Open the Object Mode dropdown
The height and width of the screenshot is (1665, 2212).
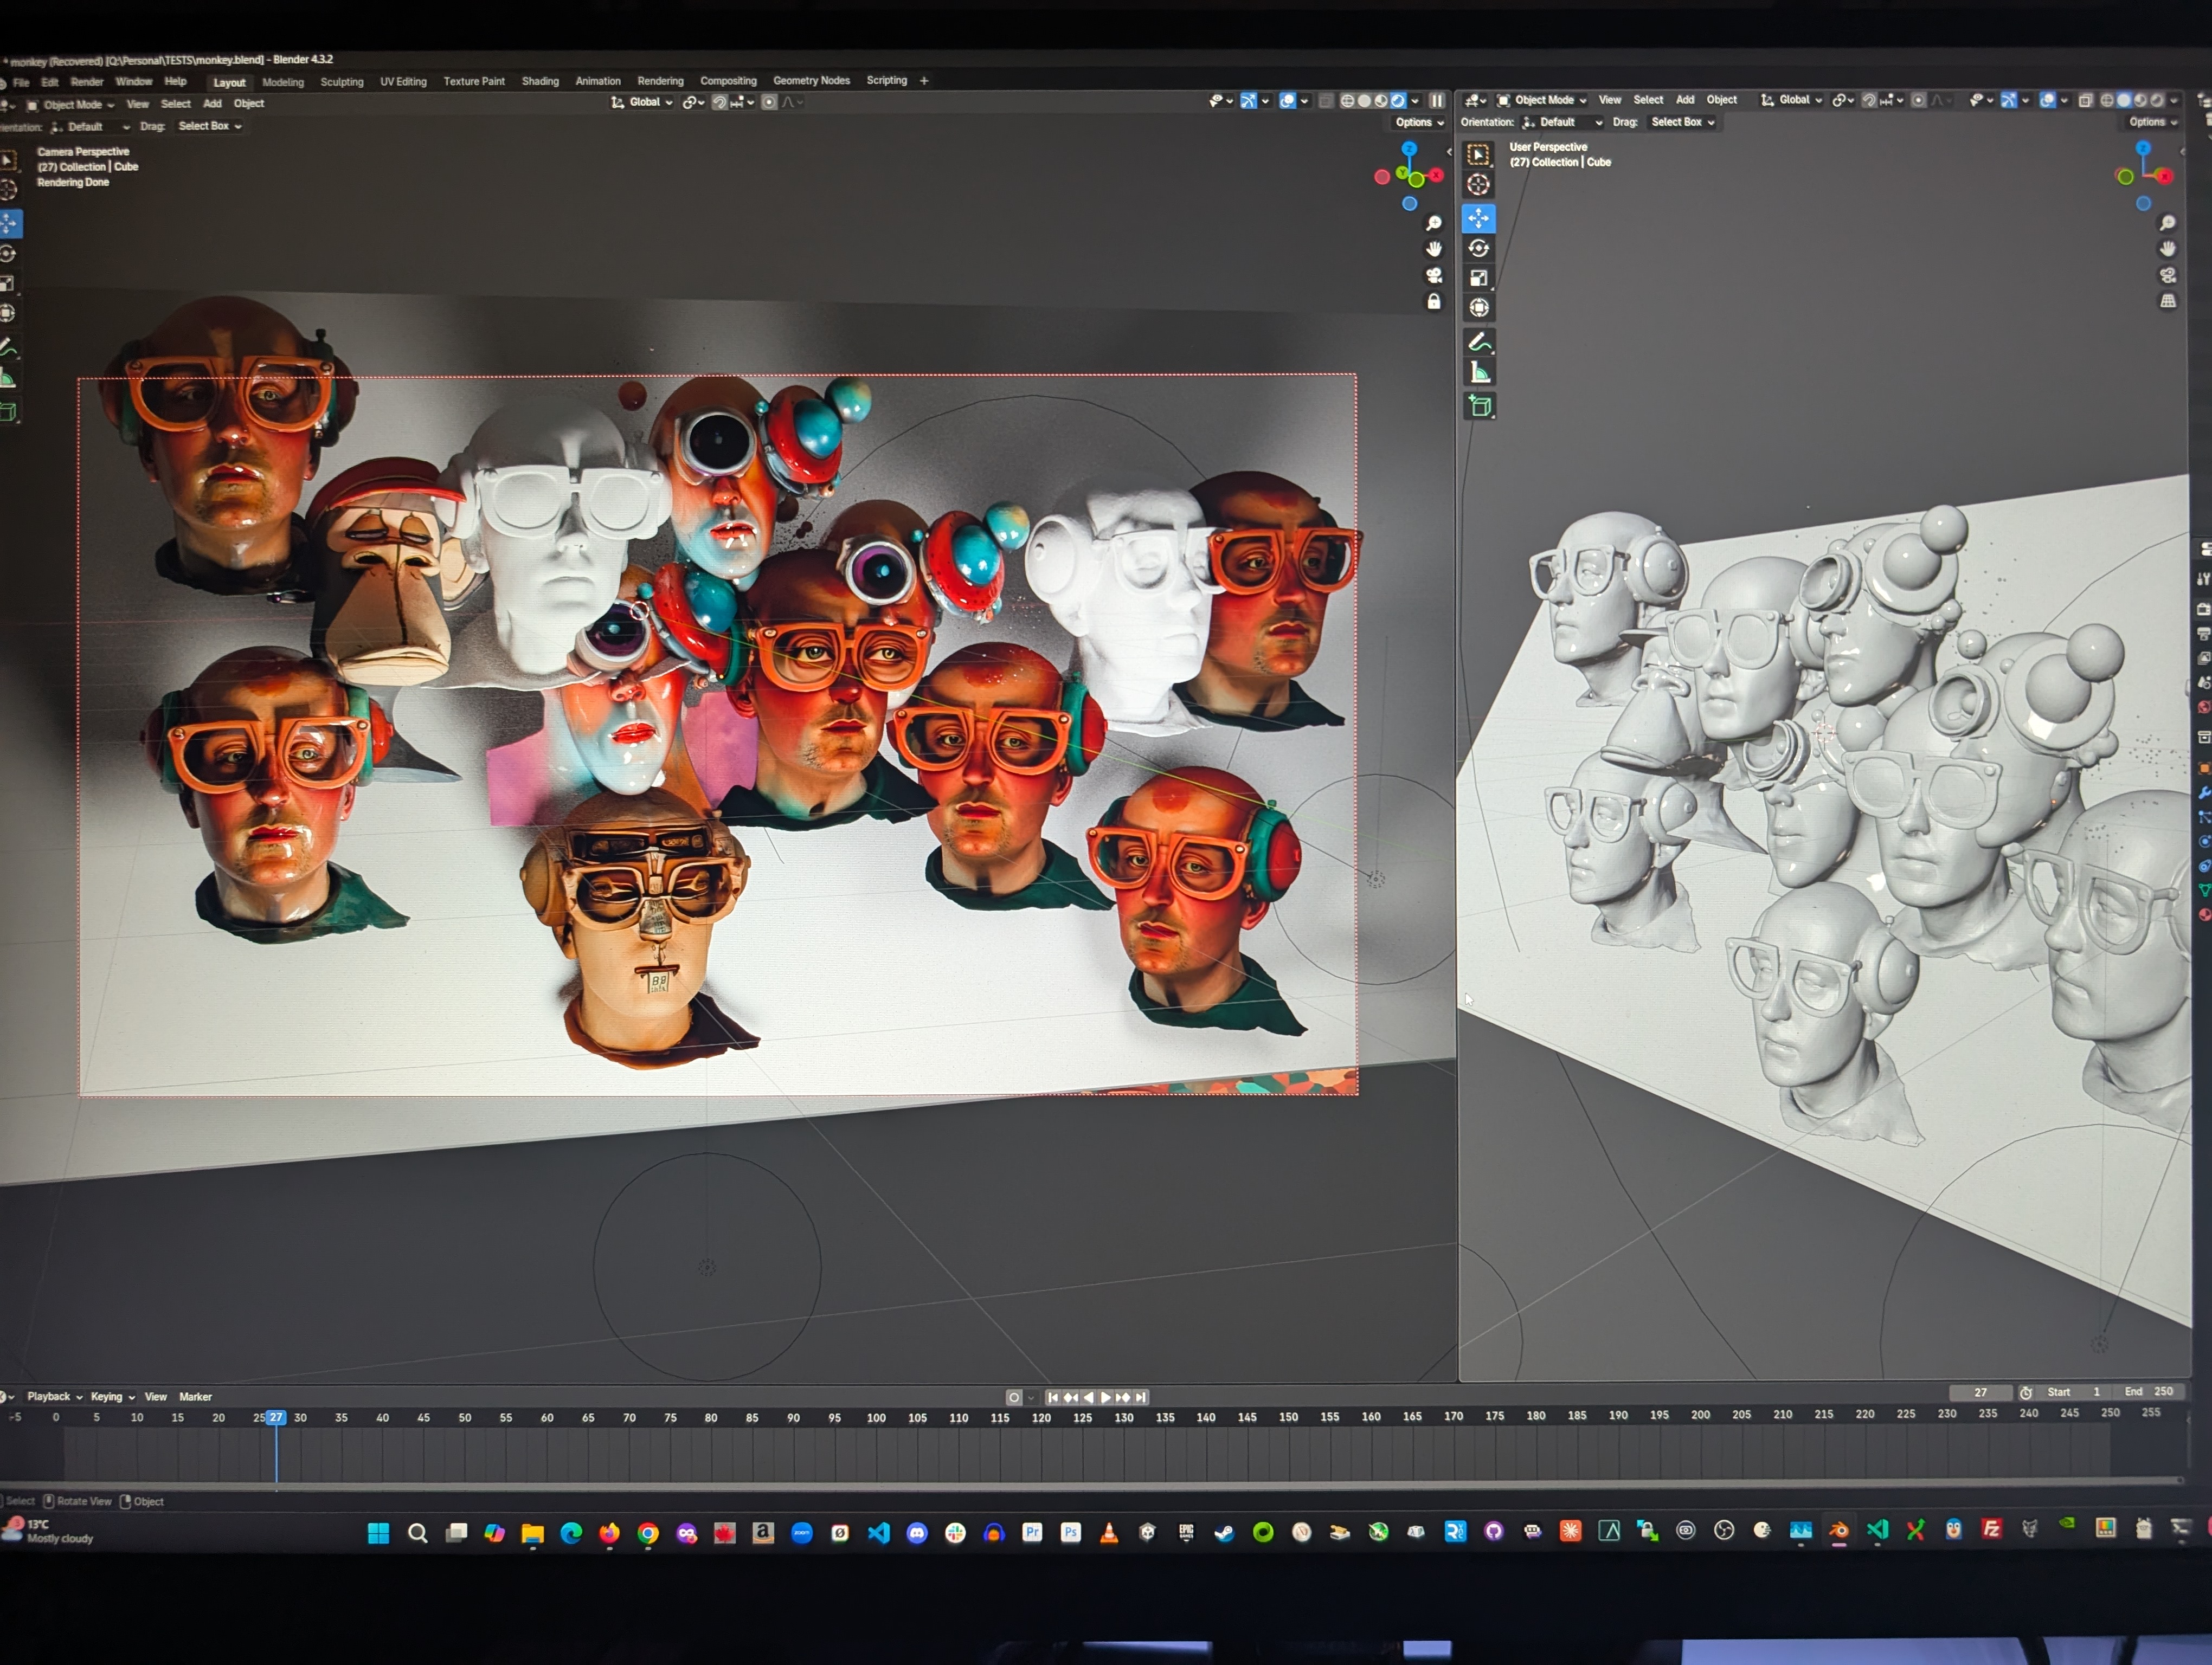(72, 104)
